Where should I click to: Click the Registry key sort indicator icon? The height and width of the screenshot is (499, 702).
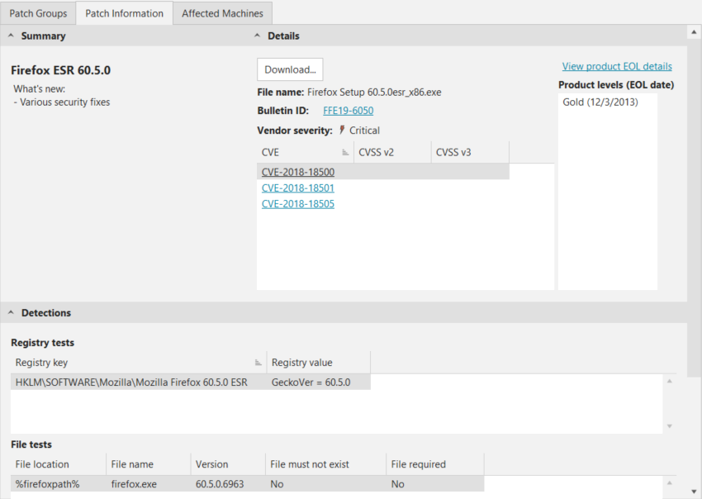pos(259,363)
